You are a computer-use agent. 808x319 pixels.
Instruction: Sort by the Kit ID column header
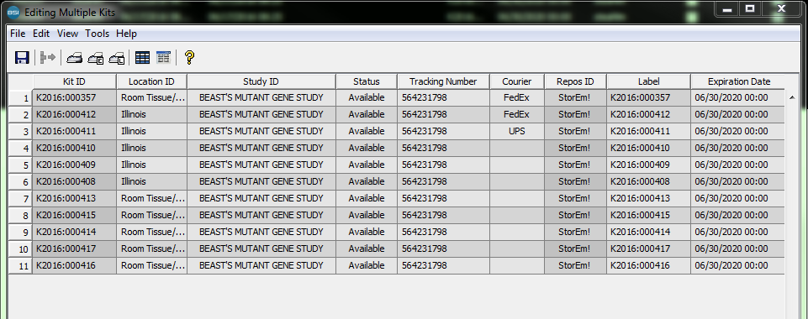74,81
